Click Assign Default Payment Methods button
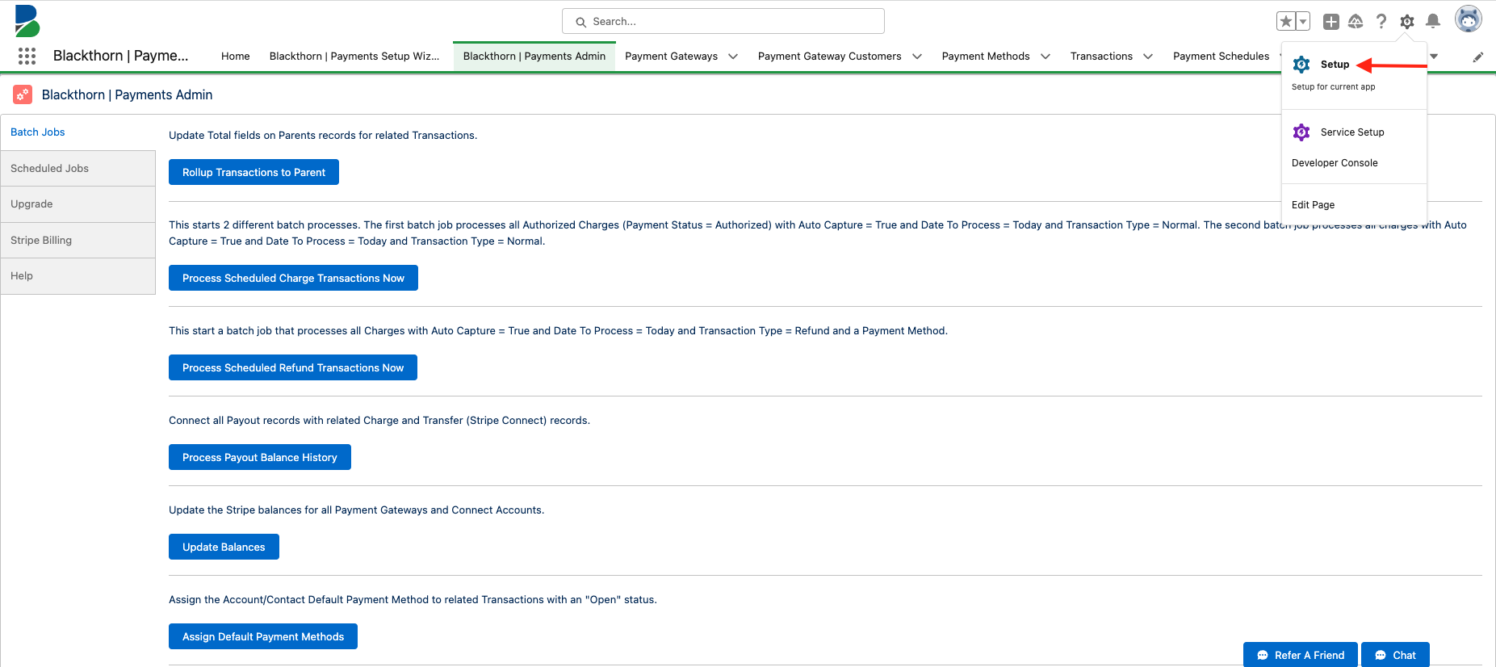 click(263, 636)
